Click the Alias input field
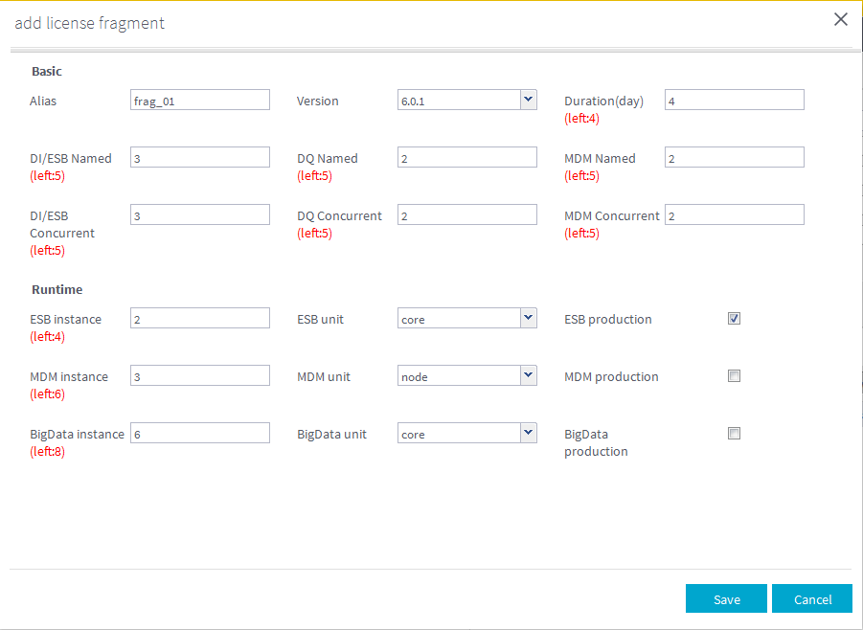Screen dimensions: 863x630 (x=199, y=99)
